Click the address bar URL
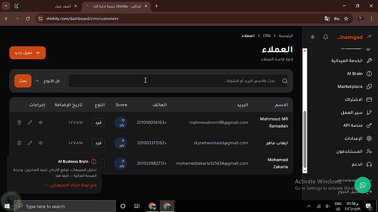Screen dimensions: 378x212 pyautogui.click(x=82, y=18)
